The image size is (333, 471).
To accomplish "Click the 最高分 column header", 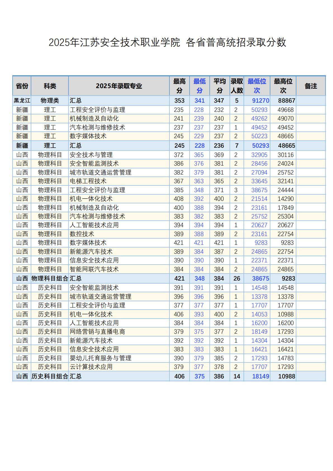I will click(180, 86).
